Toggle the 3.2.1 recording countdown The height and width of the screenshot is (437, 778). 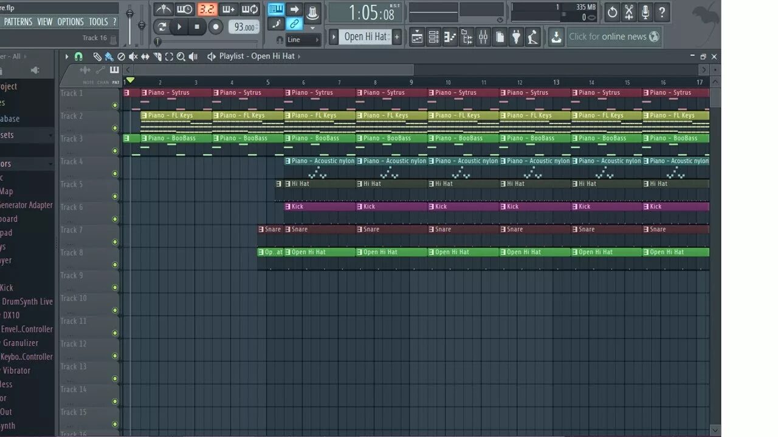click(207, 9)
